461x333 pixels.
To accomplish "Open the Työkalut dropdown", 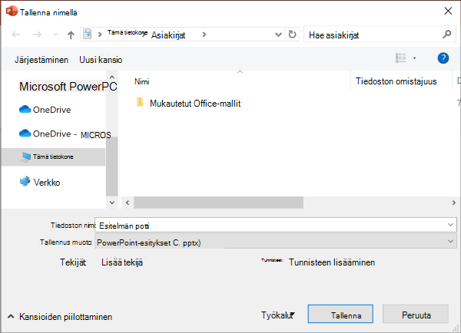I will (x=278, y=315).
